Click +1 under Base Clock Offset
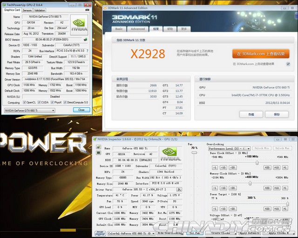 pyautogui.click(x=285, y=168)
